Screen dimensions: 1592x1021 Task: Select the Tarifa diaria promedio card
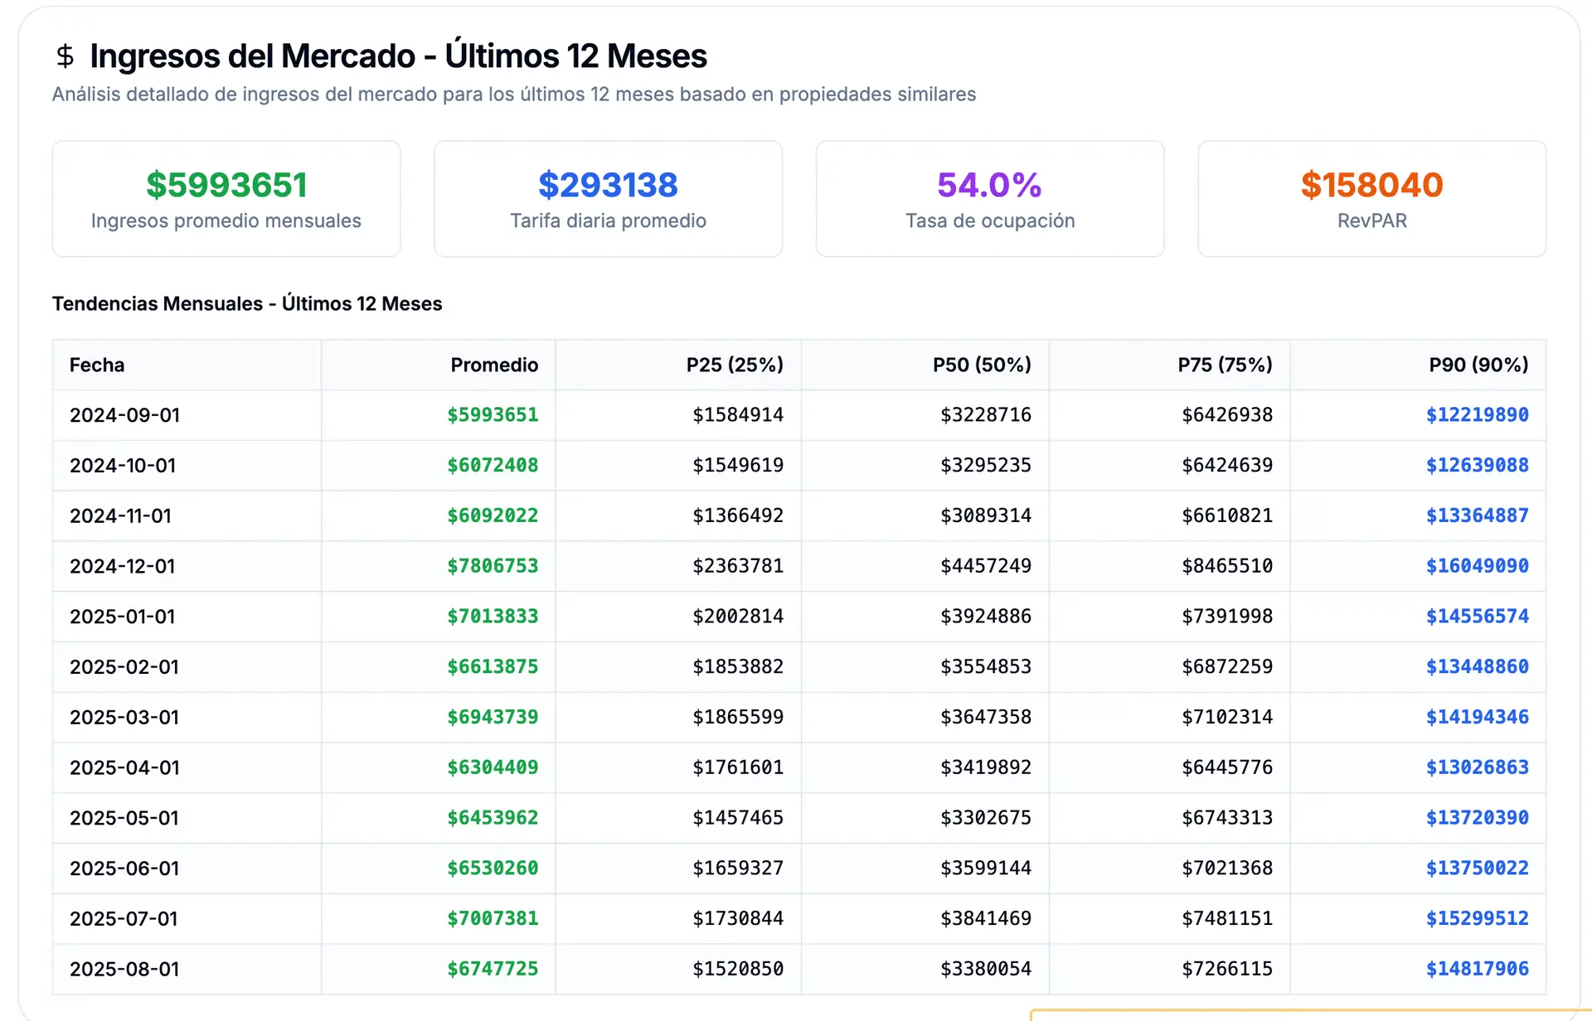click(x=608, y=199)
